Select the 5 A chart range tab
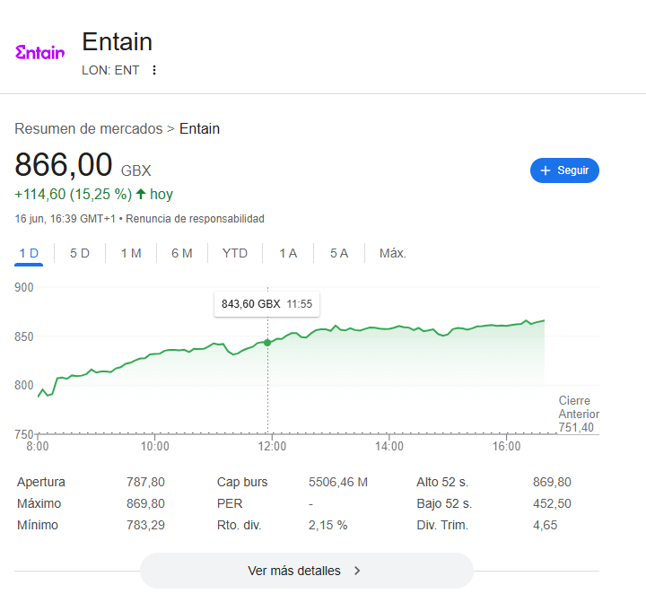Screen dimensions: 646x611 pos(339,253)
